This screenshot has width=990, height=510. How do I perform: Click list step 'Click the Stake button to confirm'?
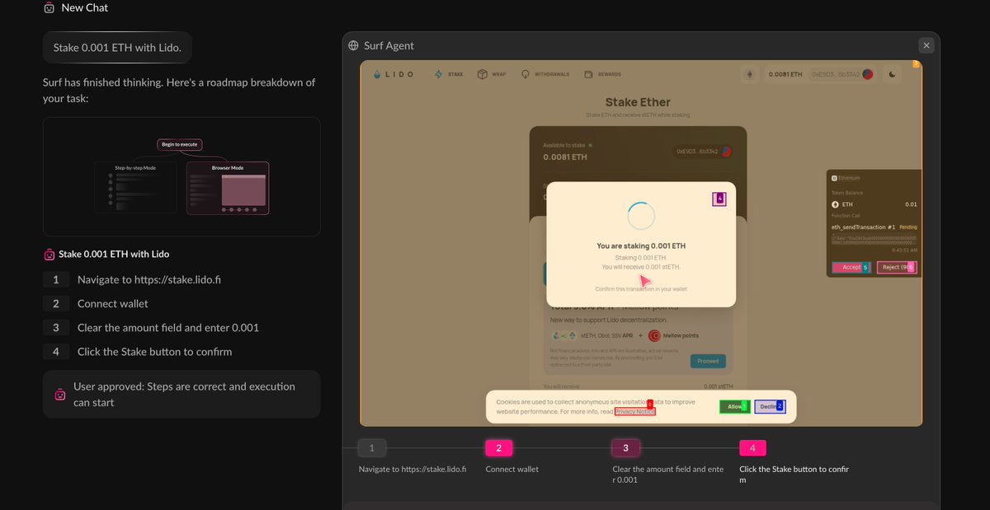(x=155, y=351)
